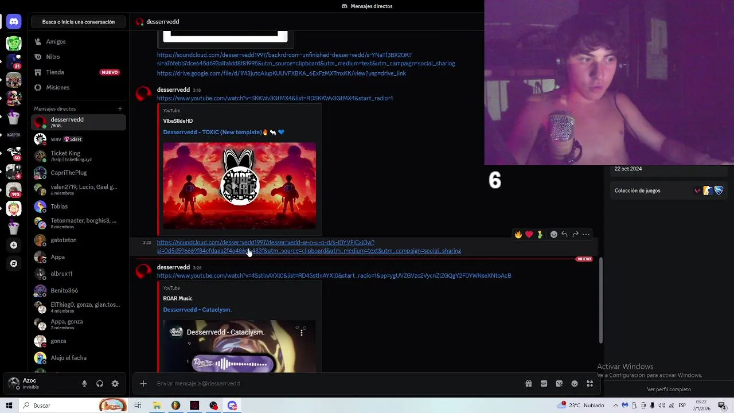Open CapriThePlug conversation

[79, 173]
